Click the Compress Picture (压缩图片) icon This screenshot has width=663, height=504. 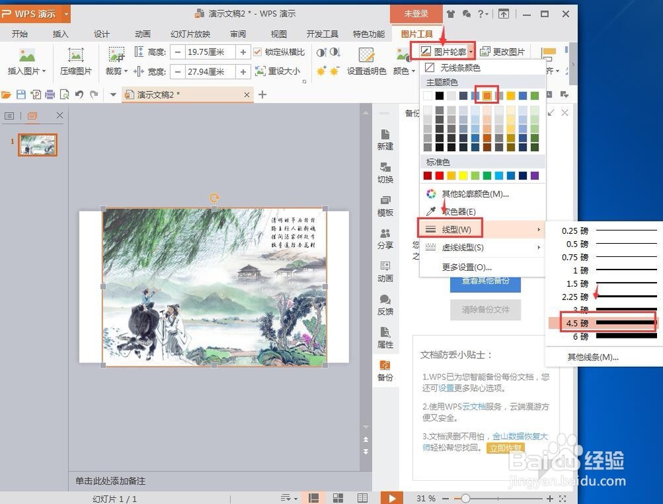coord(76,56)
